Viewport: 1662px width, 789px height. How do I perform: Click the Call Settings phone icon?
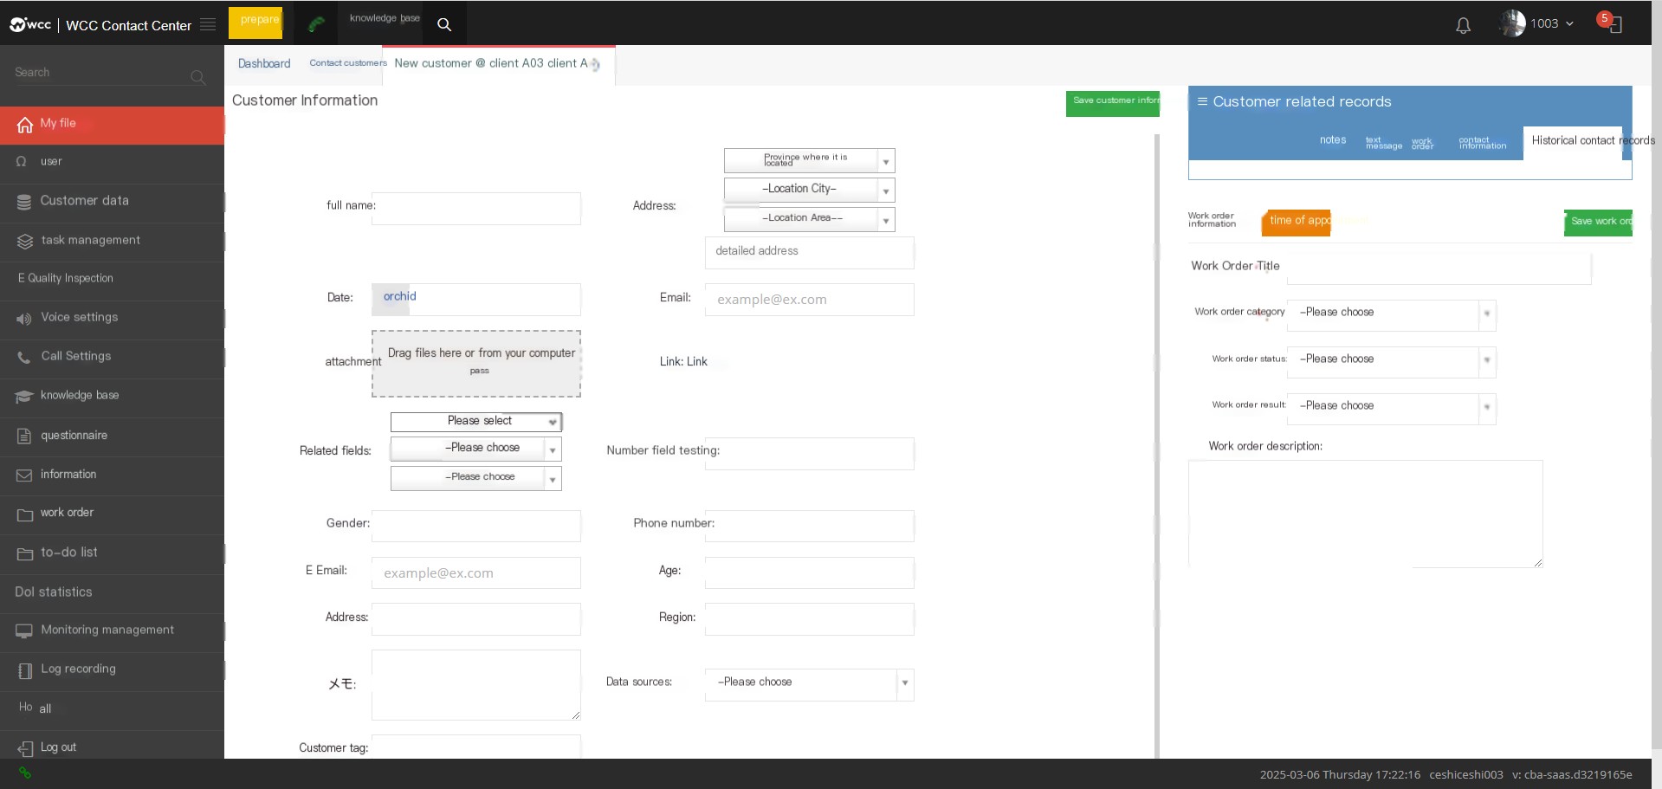click(x=24, y=357)
